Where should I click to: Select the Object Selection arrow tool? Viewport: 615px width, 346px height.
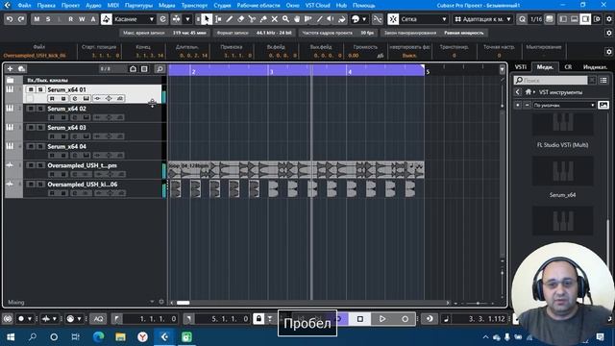pyautogui.click(x=207, y=19)
